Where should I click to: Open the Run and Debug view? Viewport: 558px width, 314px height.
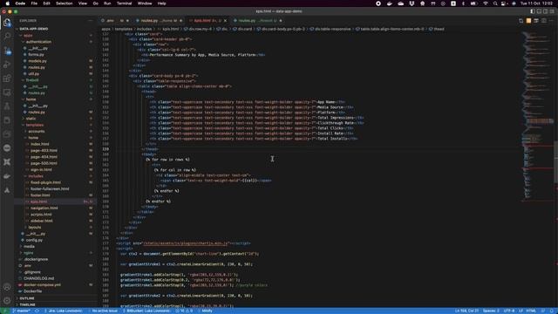pos(7,65)
